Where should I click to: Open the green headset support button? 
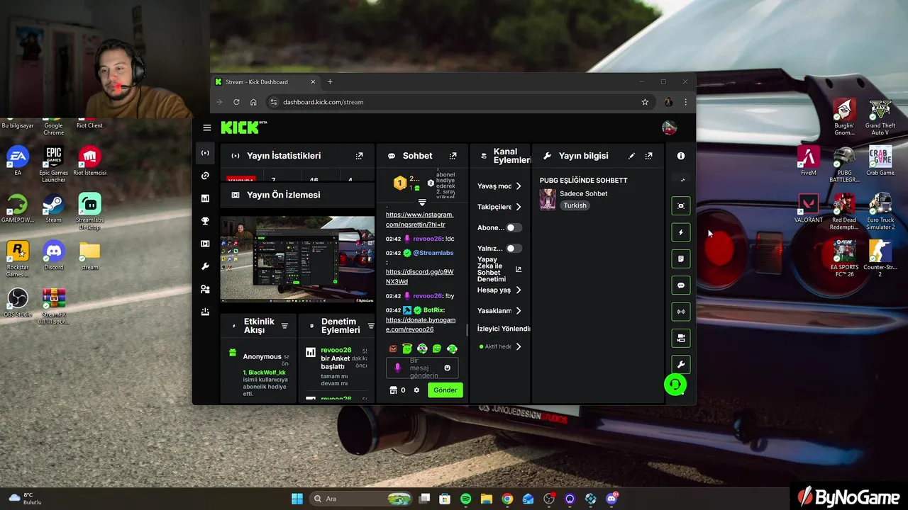[675, 385]
